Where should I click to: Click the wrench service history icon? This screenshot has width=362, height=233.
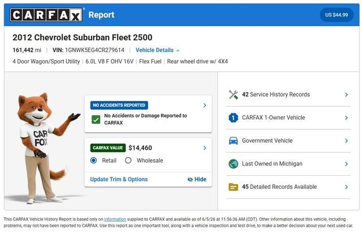point(233,95)
